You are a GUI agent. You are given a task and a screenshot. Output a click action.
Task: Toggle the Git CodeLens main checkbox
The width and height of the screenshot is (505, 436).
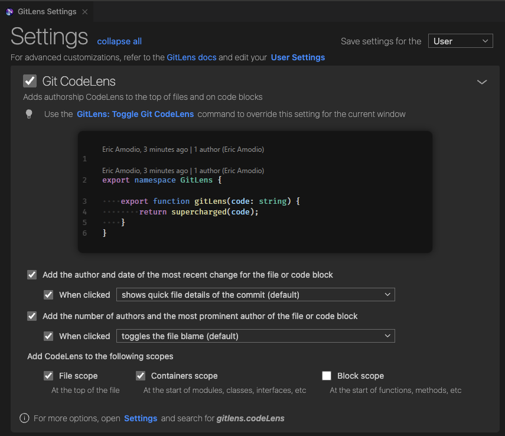[x=30, y=81]
